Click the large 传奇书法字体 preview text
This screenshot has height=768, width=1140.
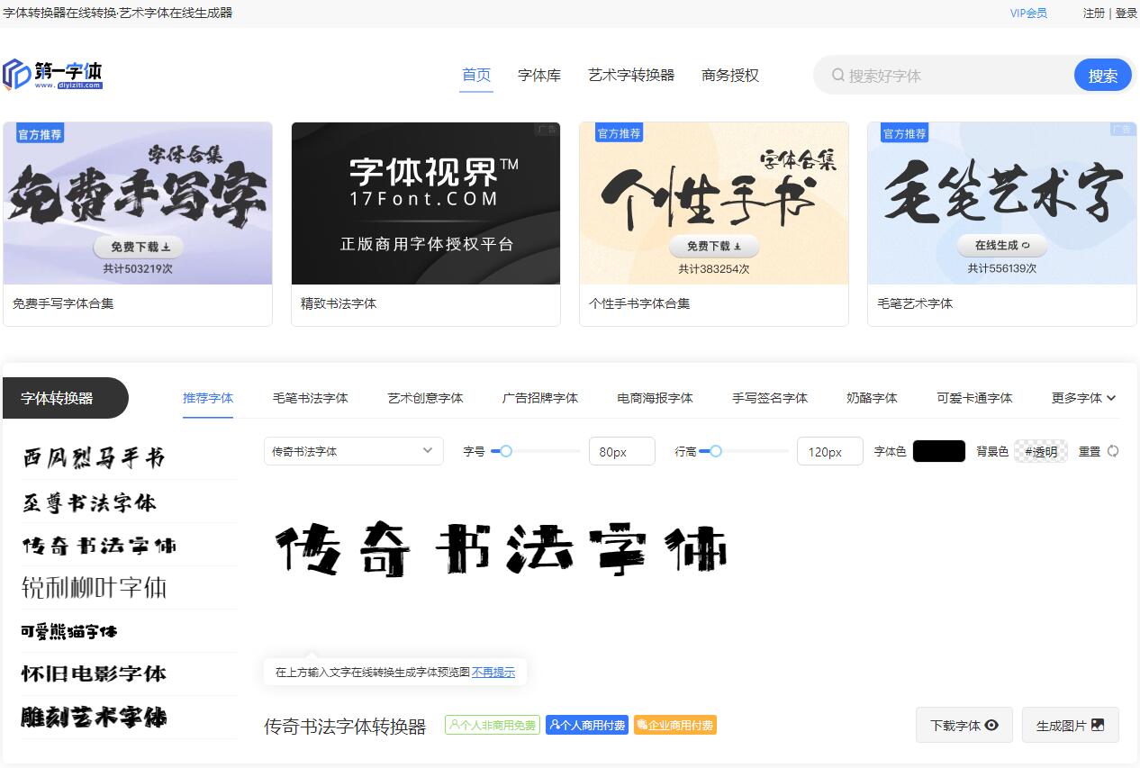[x=501, y=549]
